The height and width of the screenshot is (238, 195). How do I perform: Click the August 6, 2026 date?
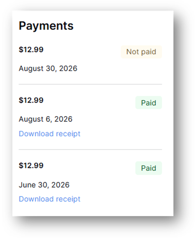[46, 119]
